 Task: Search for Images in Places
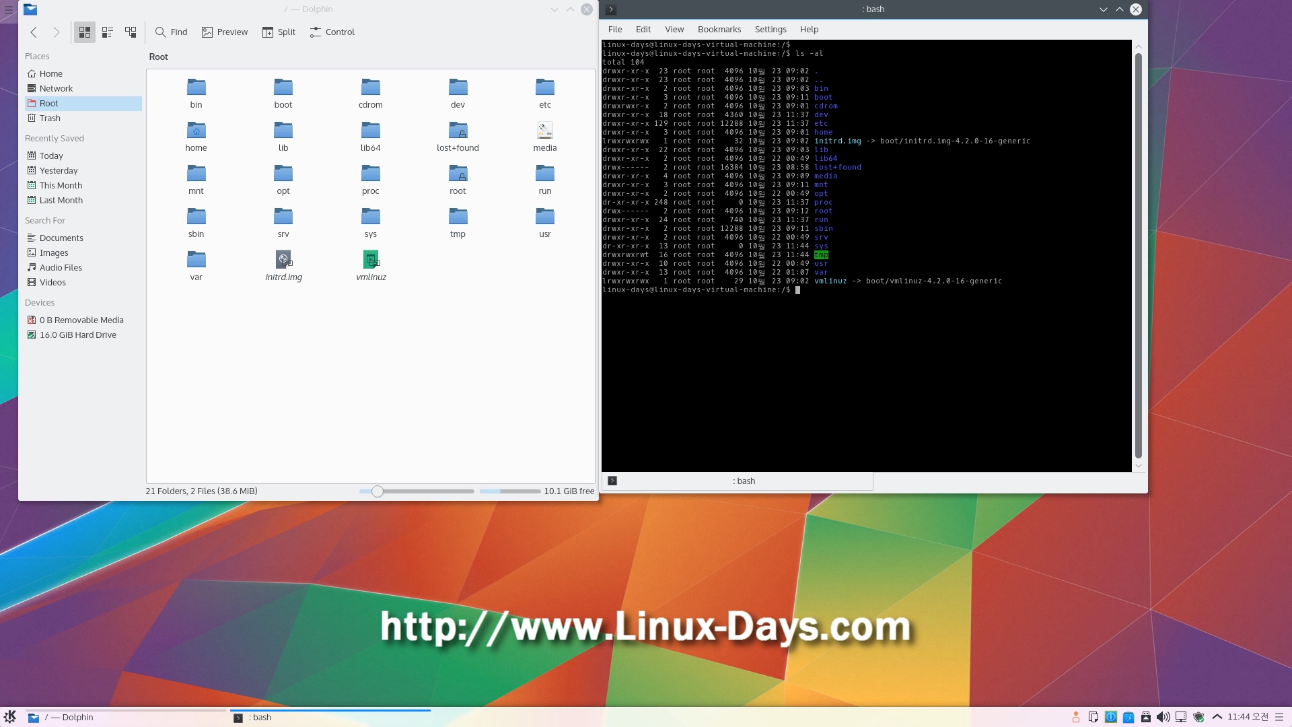point(83,253)
